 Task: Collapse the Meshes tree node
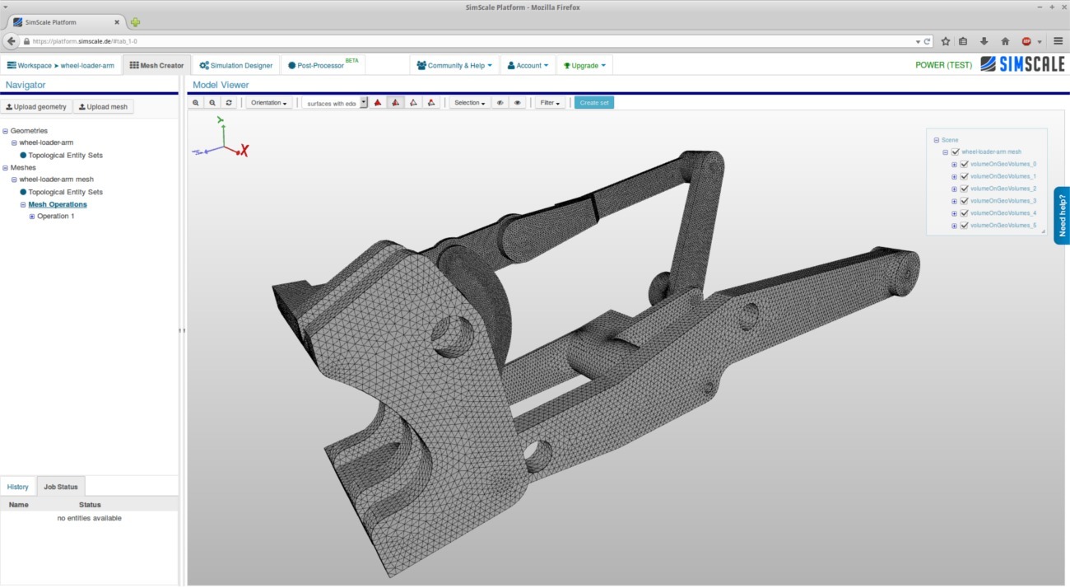pos(5,168)
